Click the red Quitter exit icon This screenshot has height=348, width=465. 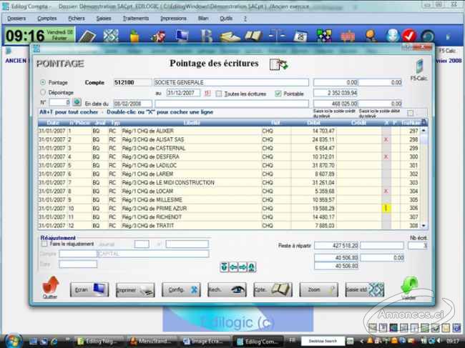point(49,287)
